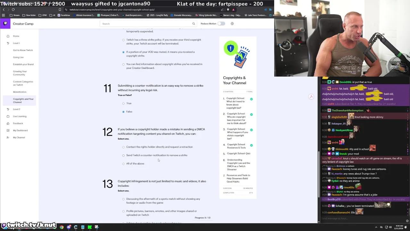Screen dimensions: 410x231
Task: Open 'Get to Know Twitch' in sidebar
Action: click(23, 50)
